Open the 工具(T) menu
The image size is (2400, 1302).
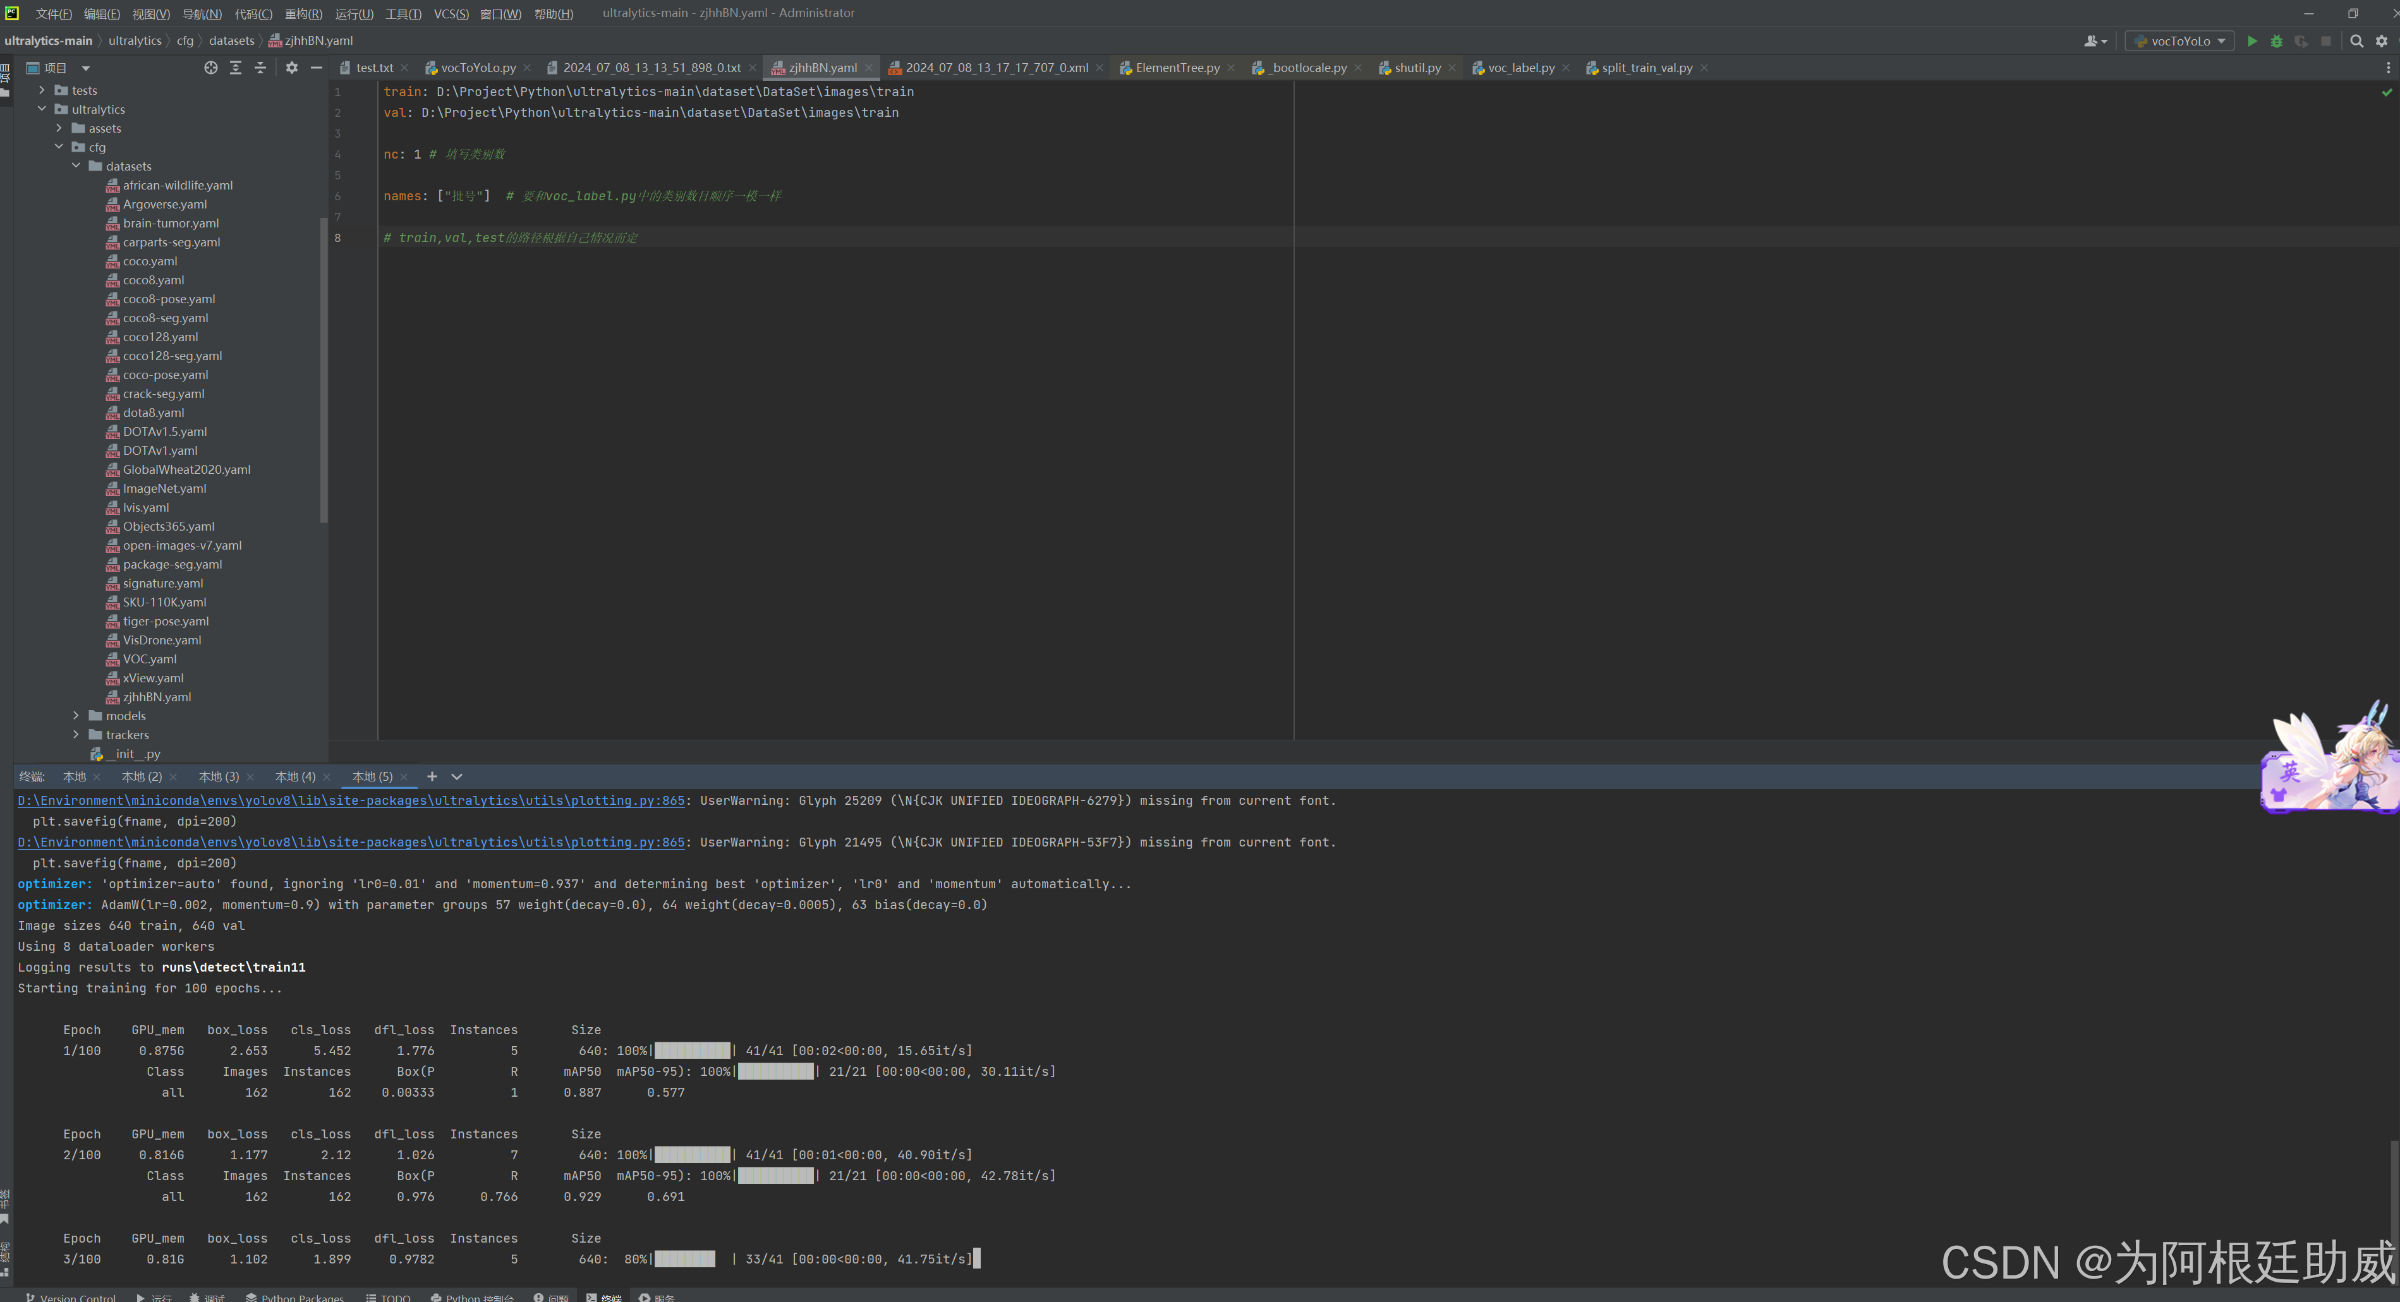click(x=403, y=14)
